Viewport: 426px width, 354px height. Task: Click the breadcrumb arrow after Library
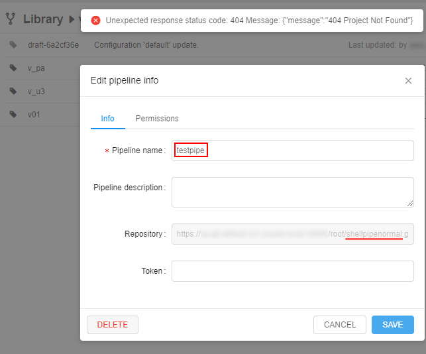tap(72, 19)
